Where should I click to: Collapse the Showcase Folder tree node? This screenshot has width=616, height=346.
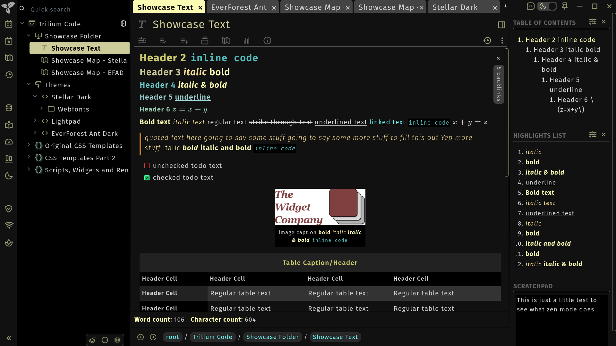coord(29,36)
